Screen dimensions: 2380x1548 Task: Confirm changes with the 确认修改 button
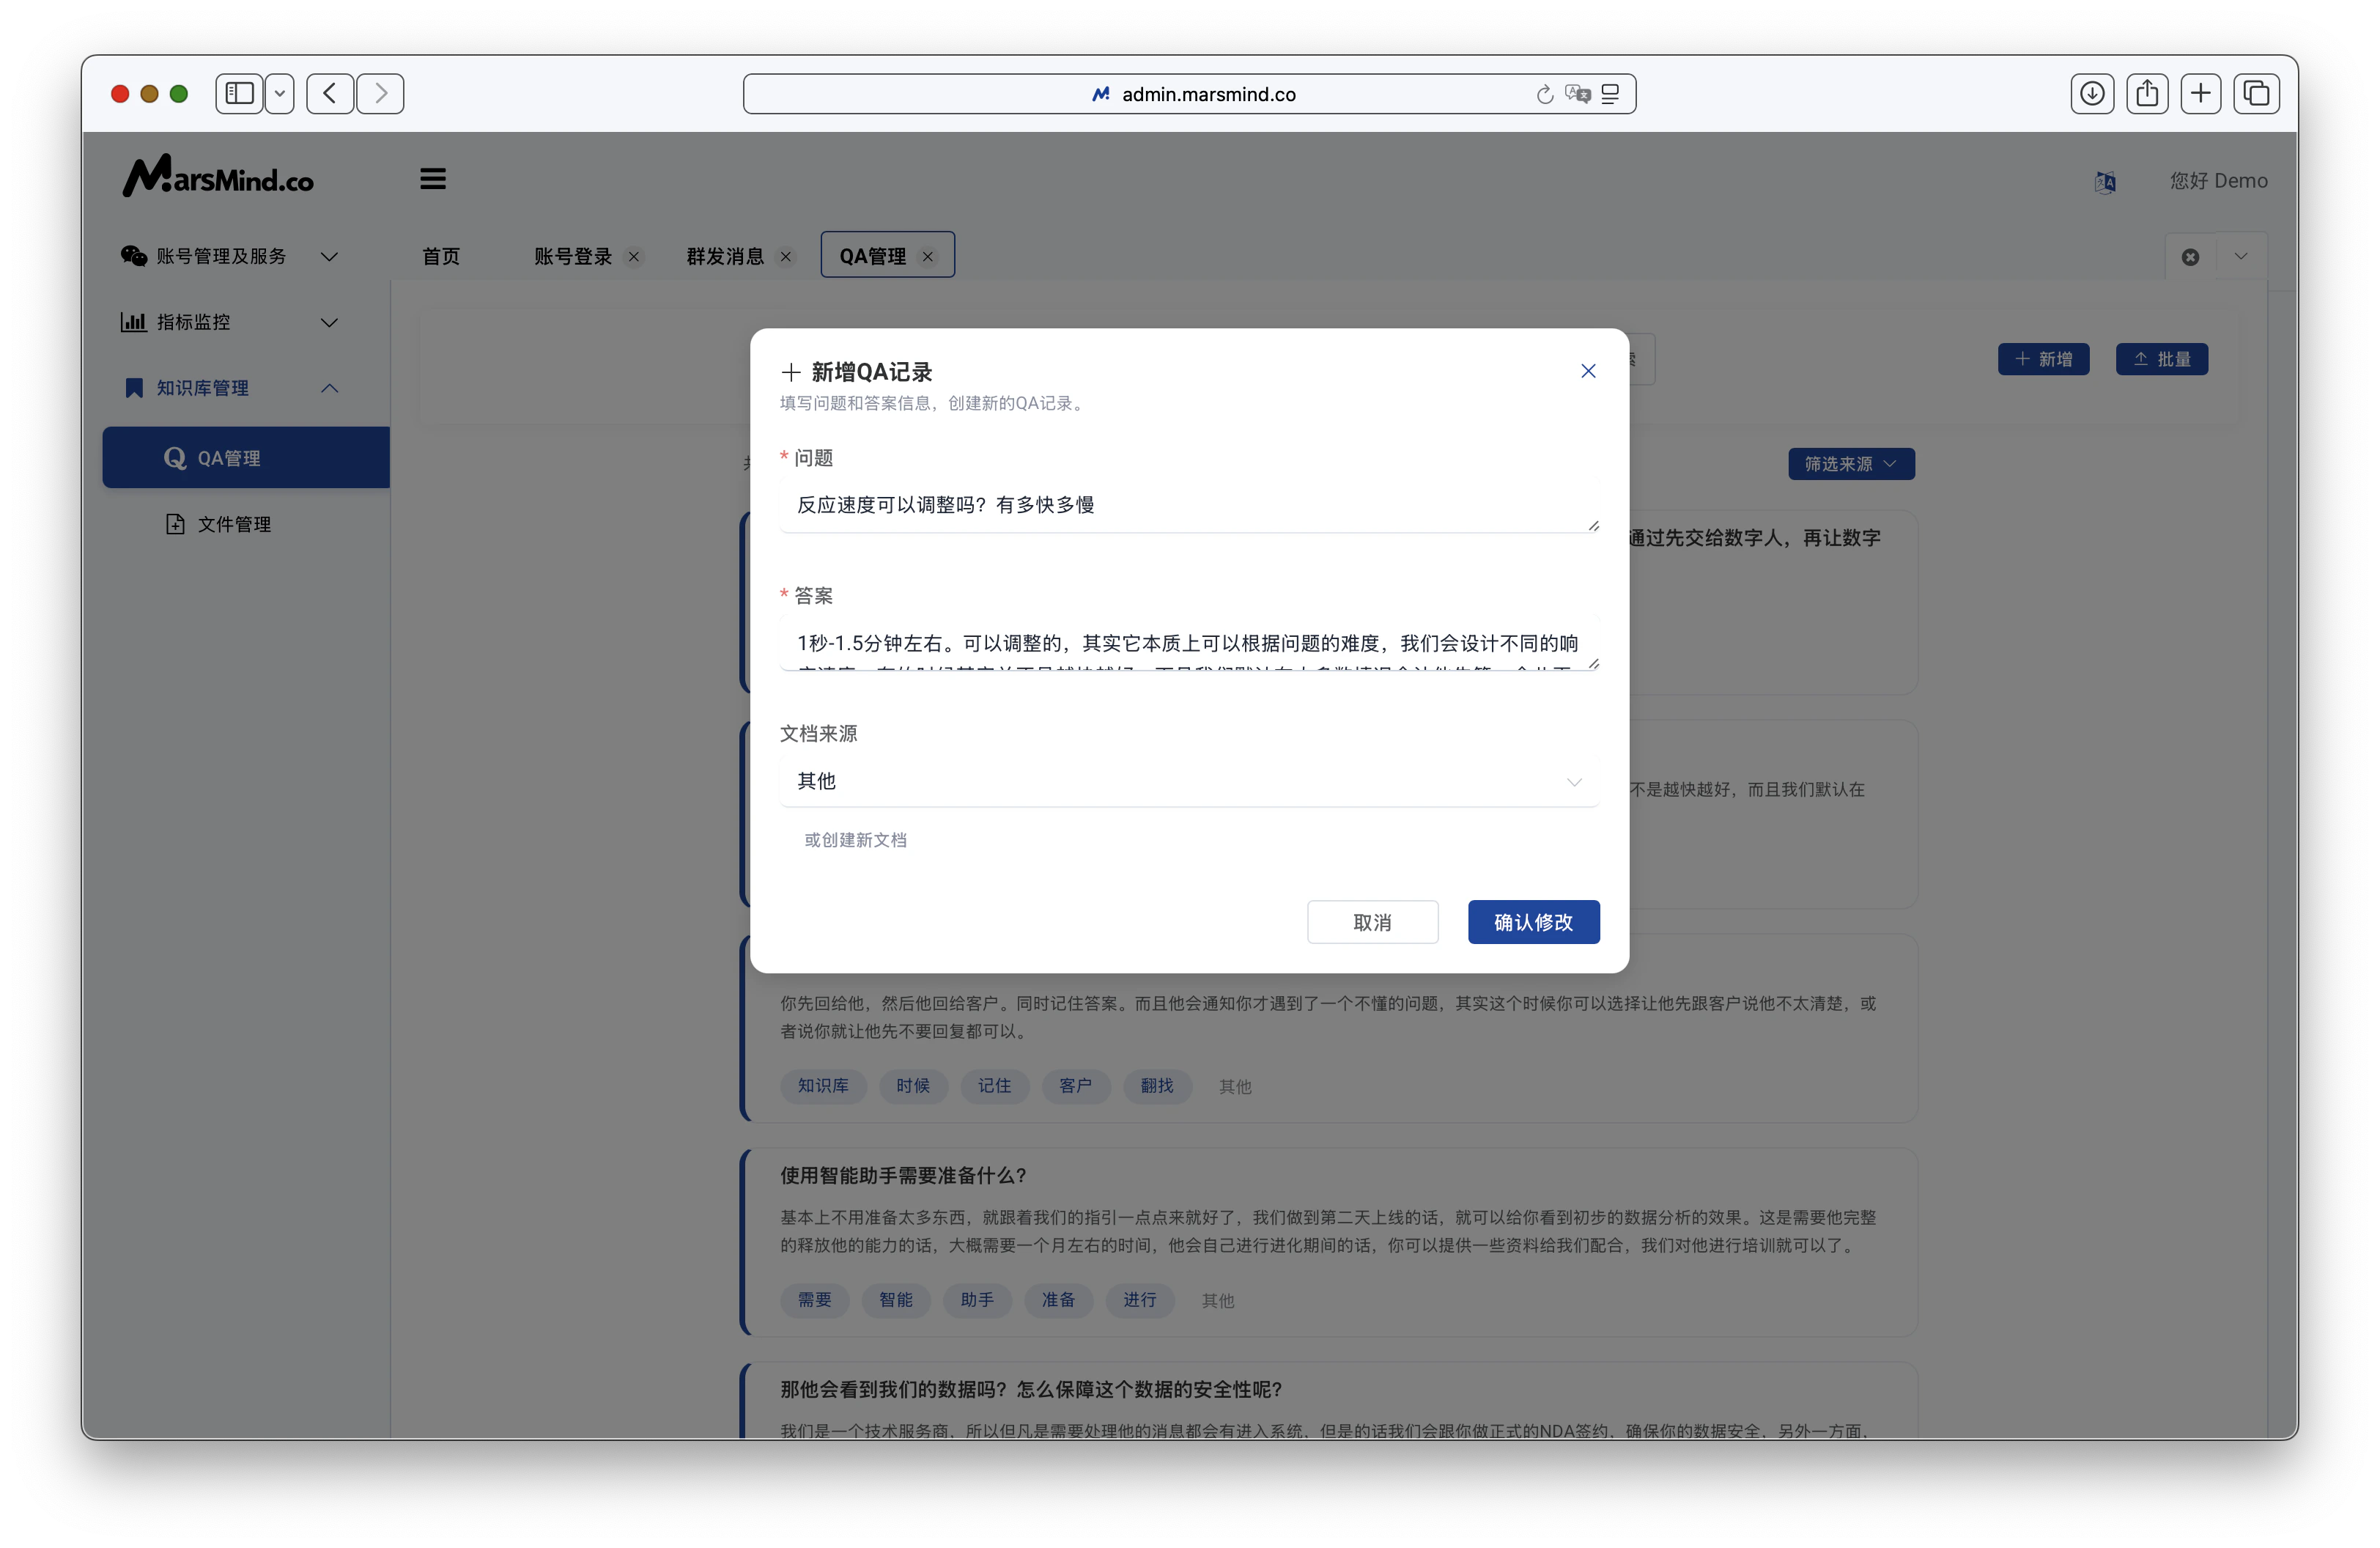(1533, 922)
